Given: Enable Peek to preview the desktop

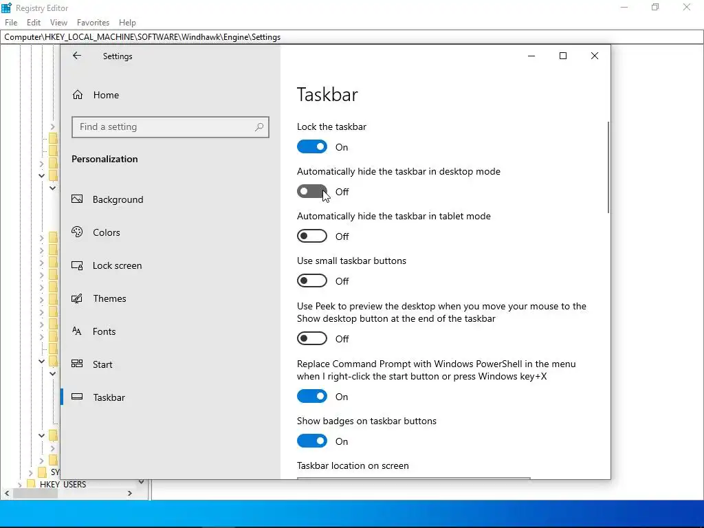Looking at the screenshot, I should tap(312, 338).
